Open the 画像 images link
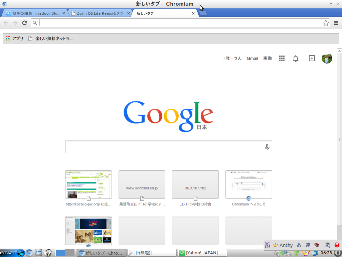The width and height of the screenshot is (342, 257). pos(268,58)
